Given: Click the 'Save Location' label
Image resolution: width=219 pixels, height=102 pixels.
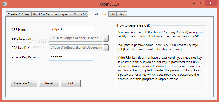Looking at the screenshot, I should click(21, 39).
